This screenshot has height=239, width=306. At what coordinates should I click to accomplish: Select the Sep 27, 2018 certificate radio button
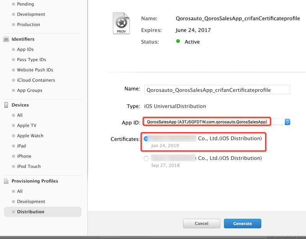(x=146, y=158)
